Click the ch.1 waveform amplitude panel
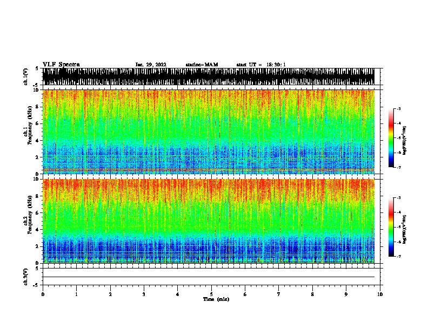Image resolution: width=428 pixels, height=330 pixels. 209,77
